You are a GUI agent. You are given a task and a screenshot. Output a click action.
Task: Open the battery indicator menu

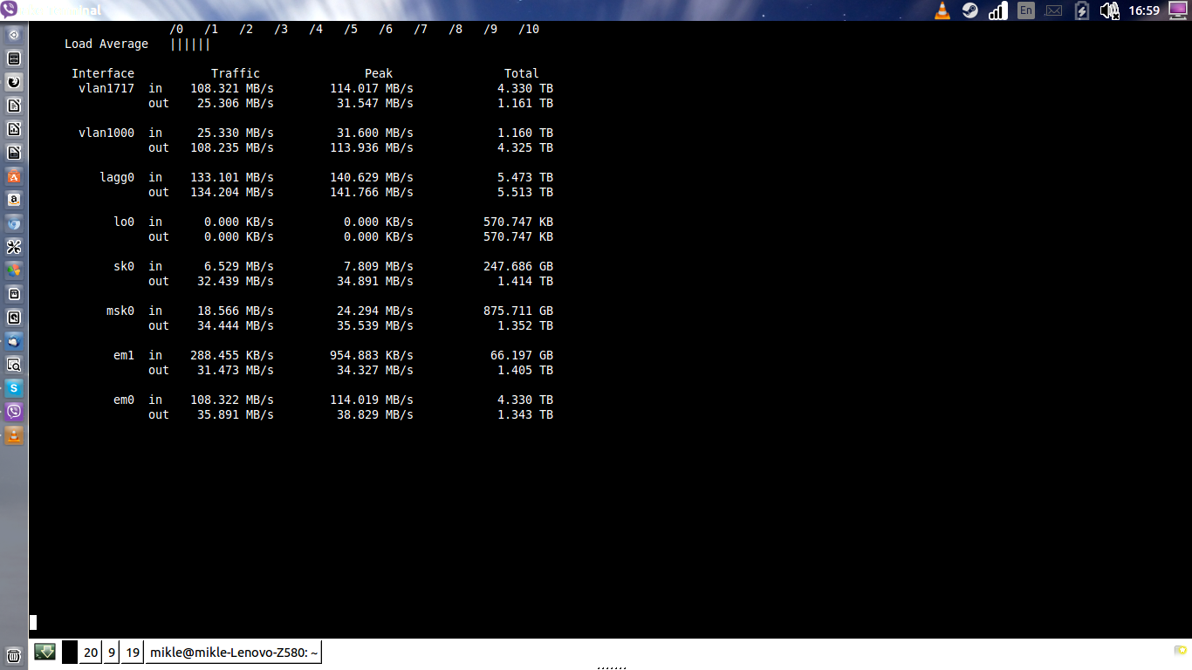1082,10
